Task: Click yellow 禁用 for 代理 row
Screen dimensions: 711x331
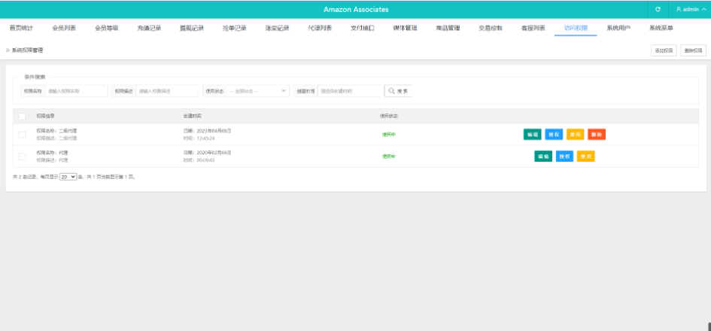Action: 586,156
